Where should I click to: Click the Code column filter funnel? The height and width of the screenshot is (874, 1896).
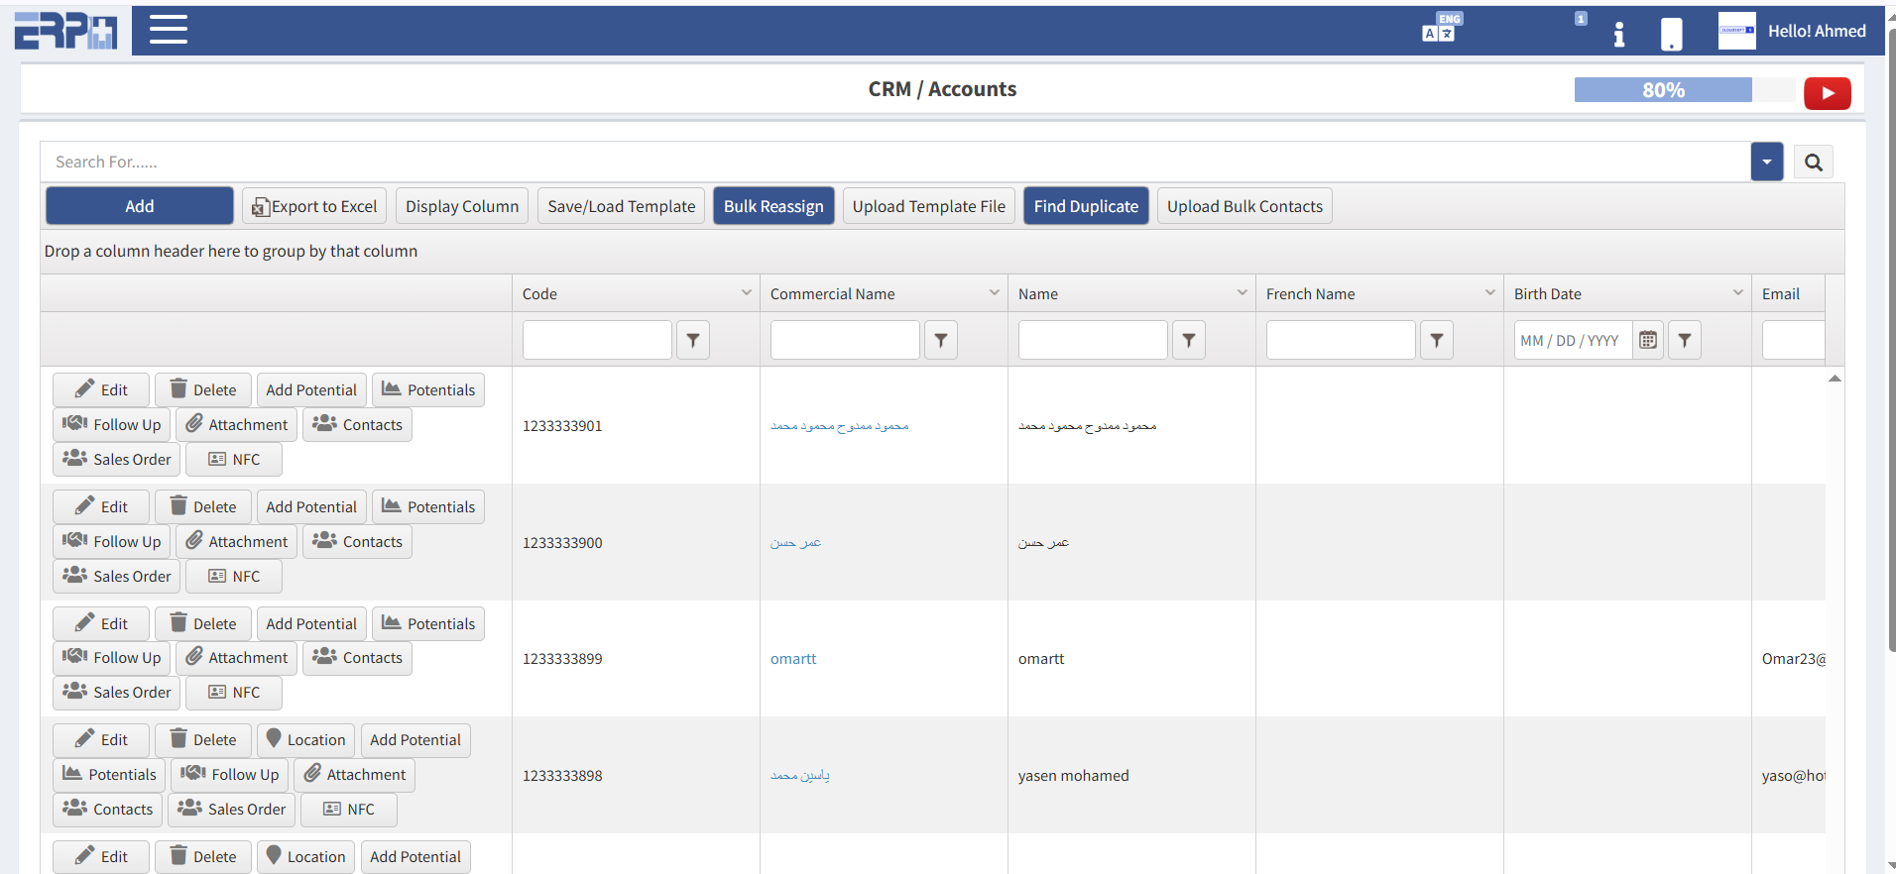pos(693,340)
